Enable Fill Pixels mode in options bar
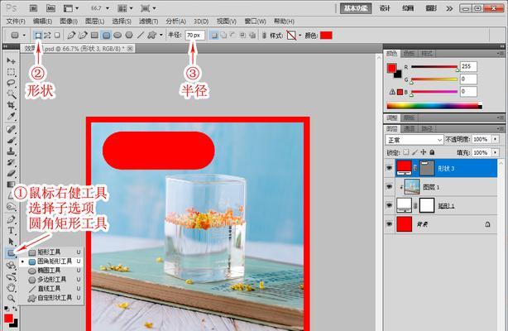Screen dimensions: 508x331 pyautogui.click(x=57, y=35)
